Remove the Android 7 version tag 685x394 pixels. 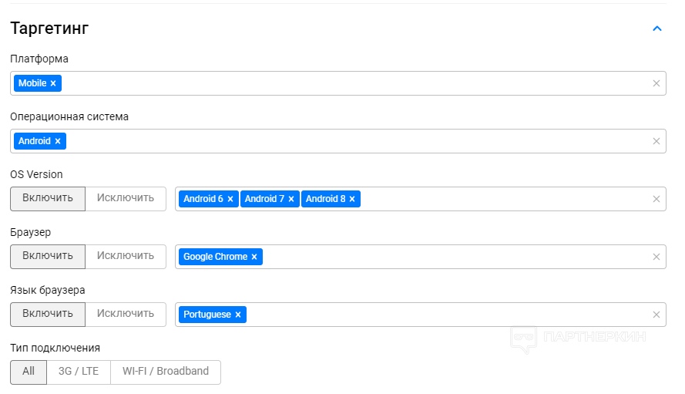pos(291,199)
